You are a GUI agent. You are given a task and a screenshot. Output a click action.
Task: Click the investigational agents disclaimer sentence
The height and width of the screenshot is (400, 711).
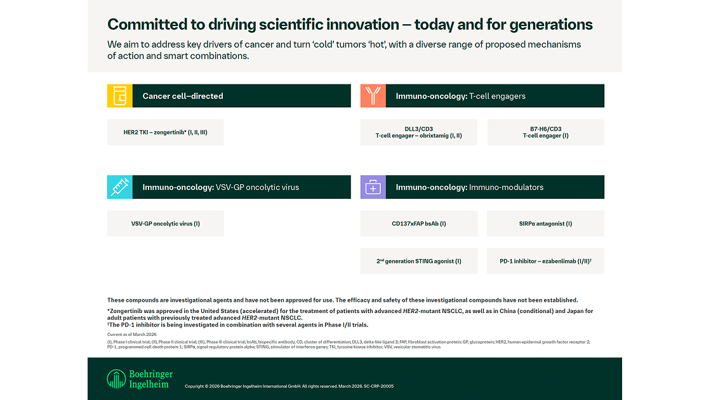pyautogui.click(x=342, y=300)
